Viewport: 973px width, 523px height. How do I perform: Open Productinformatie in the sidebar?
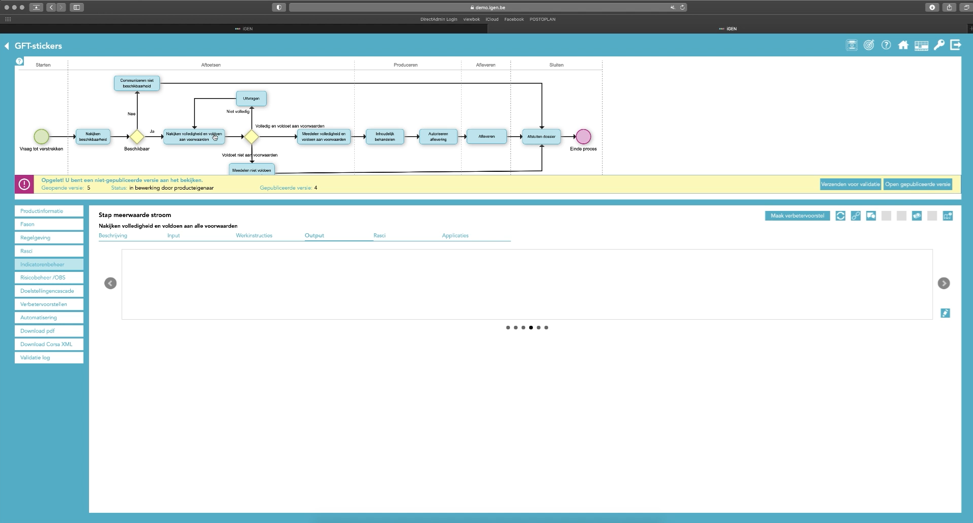49,211
